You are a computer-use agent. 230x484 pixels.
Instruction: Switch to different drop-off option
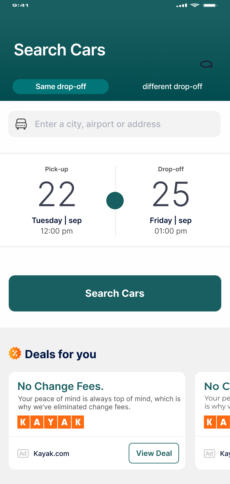click(x=172, y=87)
